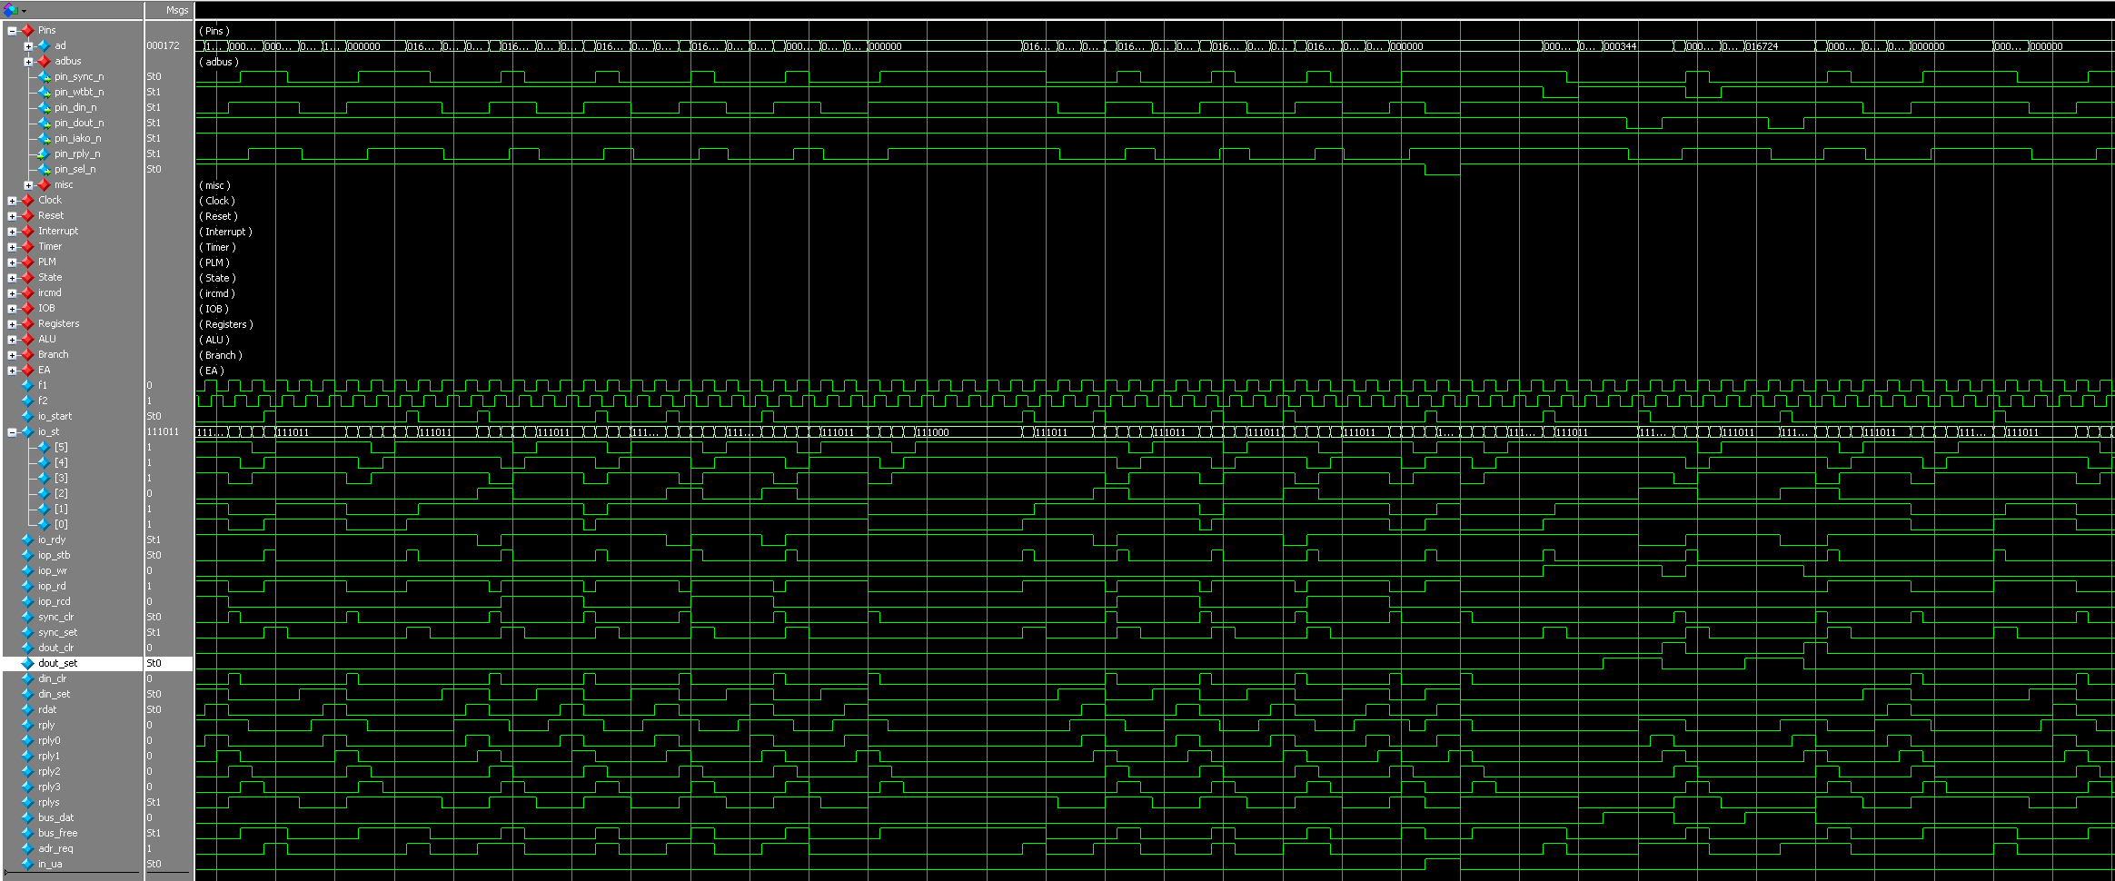This screenshot has height=881, width=2115.
Task: Click the red group icon for ALU
Action: (27, 339)
